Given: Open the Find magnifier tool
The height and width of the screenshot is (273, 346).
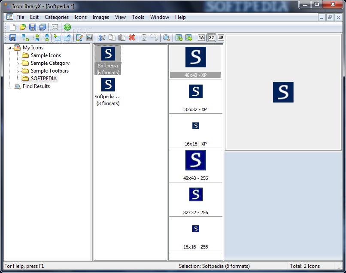Looking at the screenshot, I should [x=166, y=38].
